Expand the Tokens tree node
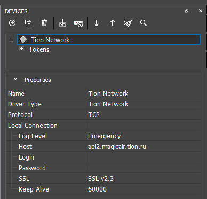The image size is (207, 199). pos(21,49)
